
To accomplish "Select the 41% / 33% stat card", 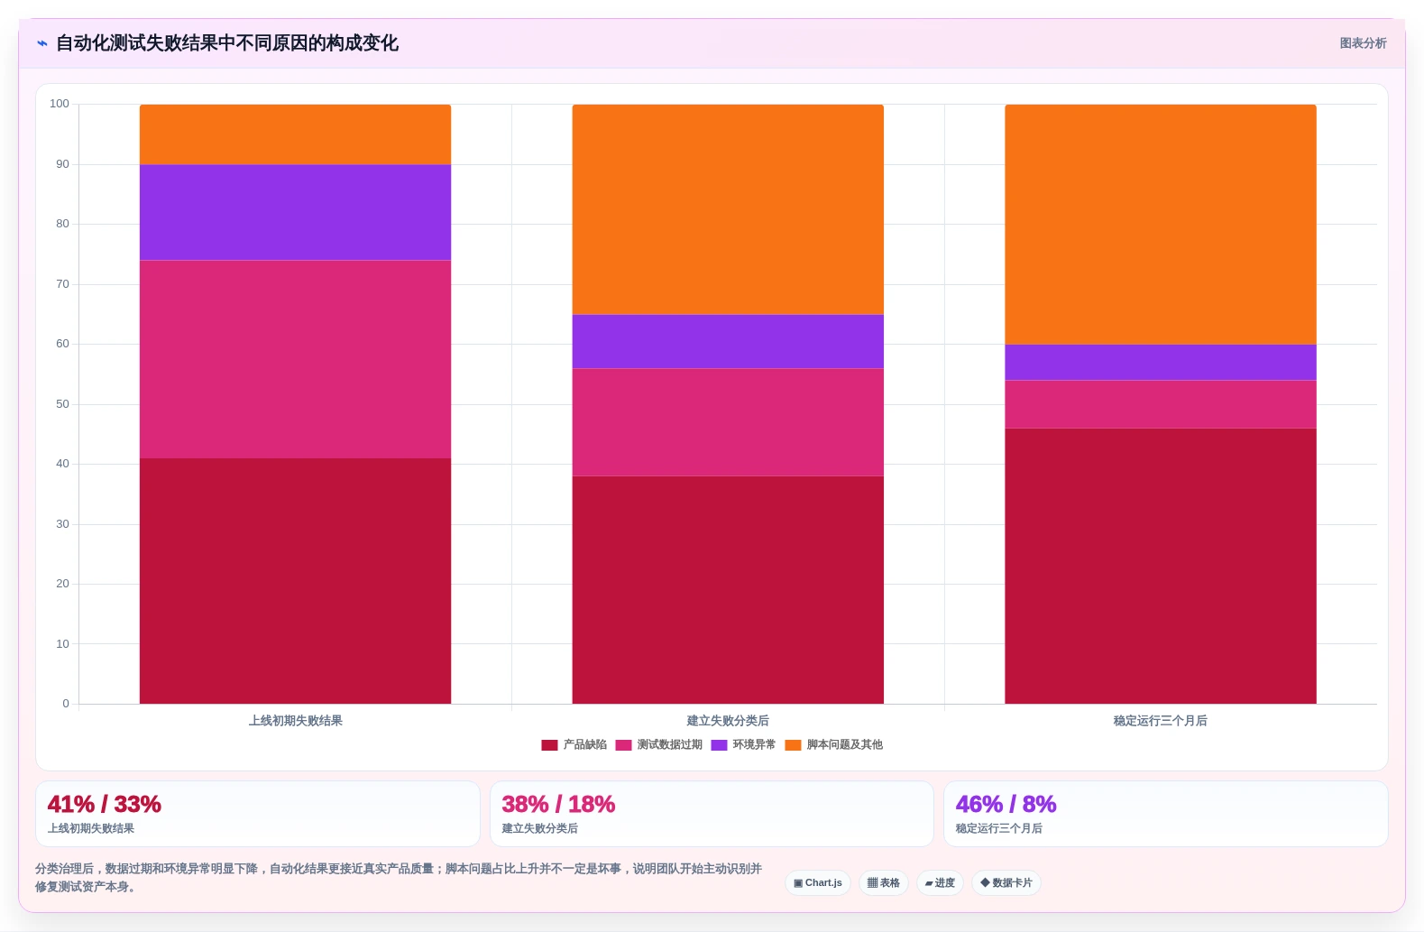I will 258,814.
